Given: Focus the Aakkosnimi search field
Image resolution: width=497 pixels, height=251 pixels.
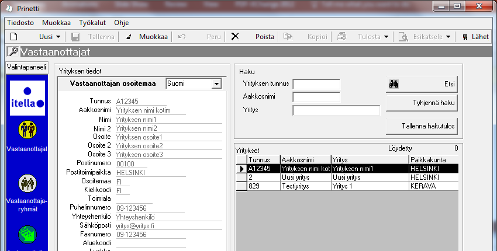Looking at the screenshot, I should (316, 97).
